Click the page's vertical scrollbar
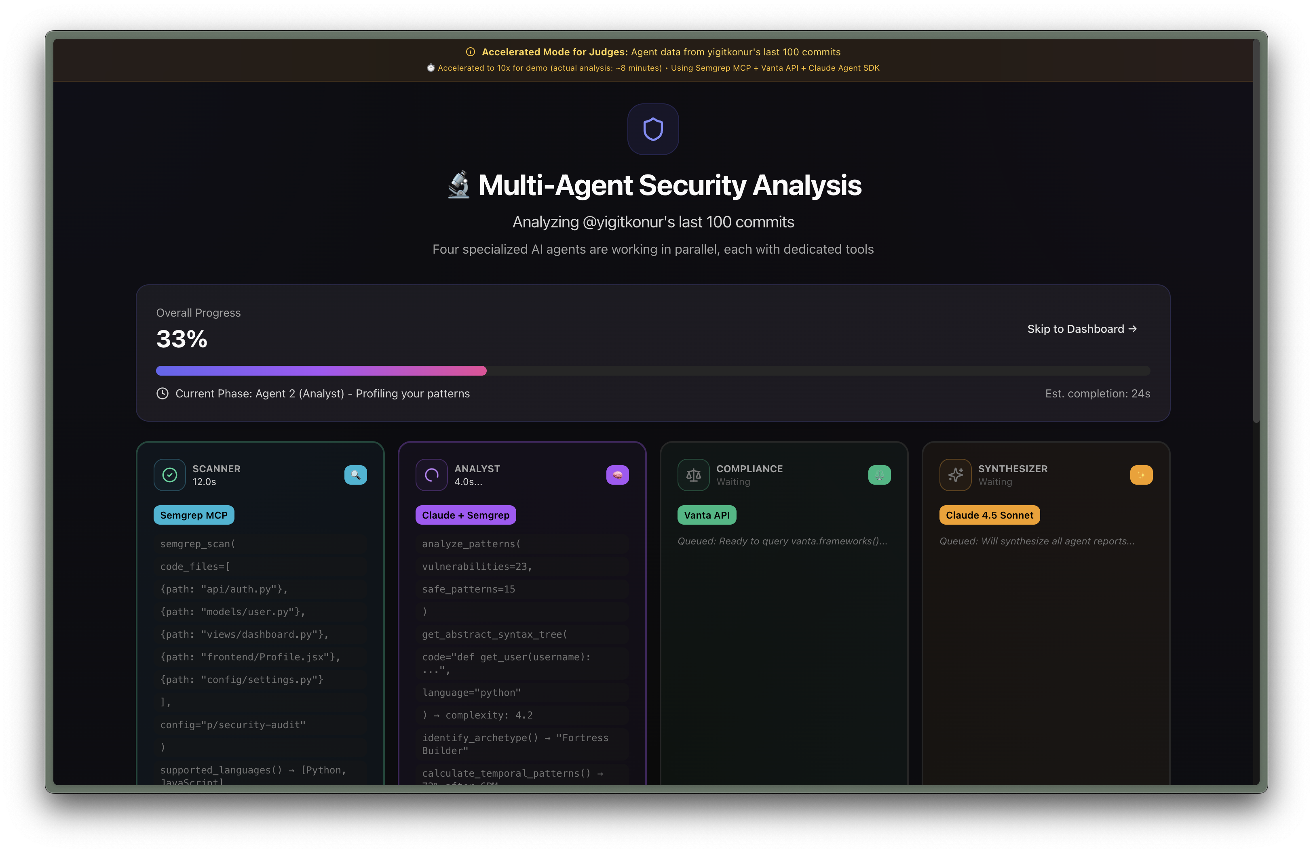The width and height of the screenshot is (1313, 853). tap(1256, 231)
